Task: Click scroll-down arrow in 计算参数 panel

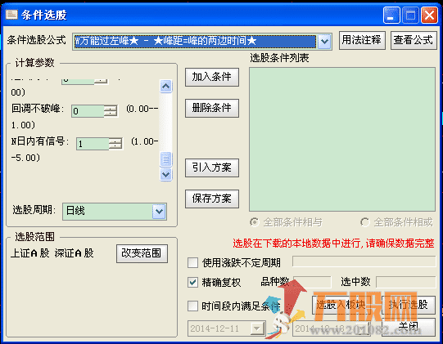Action: point(166,174)
